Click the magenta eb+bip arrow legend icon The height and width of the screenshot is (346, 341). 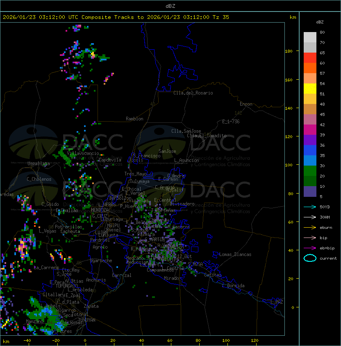pyautogui.click(x=310, y=248)
